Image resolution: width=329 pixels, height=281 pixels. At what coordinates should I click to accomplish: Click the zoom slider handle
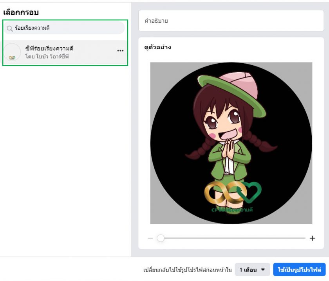[161, 238]
